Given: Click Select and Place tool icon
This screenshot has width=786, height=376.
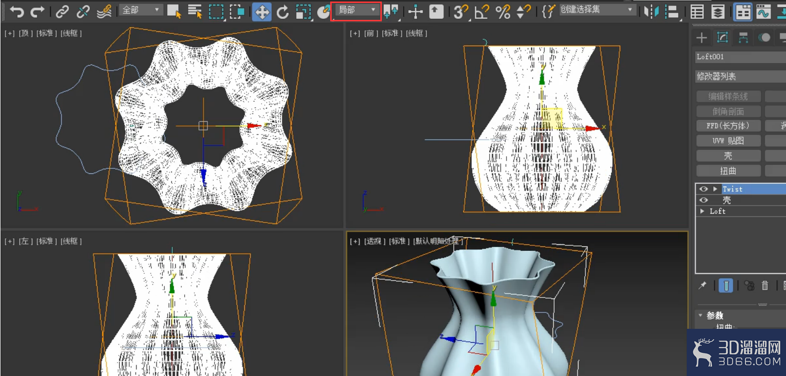Looking at the screenshot, I should 323,11.
